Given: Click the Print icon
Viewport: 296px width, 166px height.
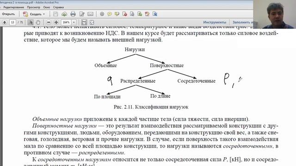Looking at the screenshot, I should click(x=73, y=14).
